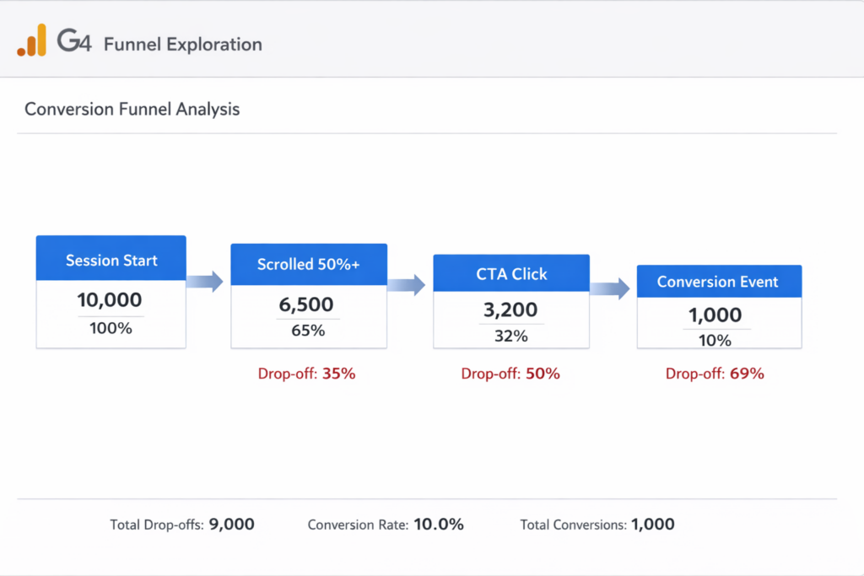Click the 6,500 Scrolled 50%+ value
This screenshot has height=576, width=864.
[309, 304]
